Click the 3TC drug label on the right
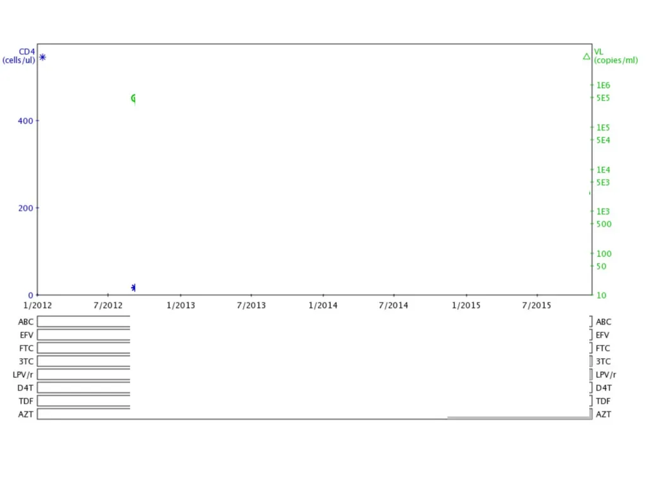This screenshot has width=648, height=486. (603, 361)
